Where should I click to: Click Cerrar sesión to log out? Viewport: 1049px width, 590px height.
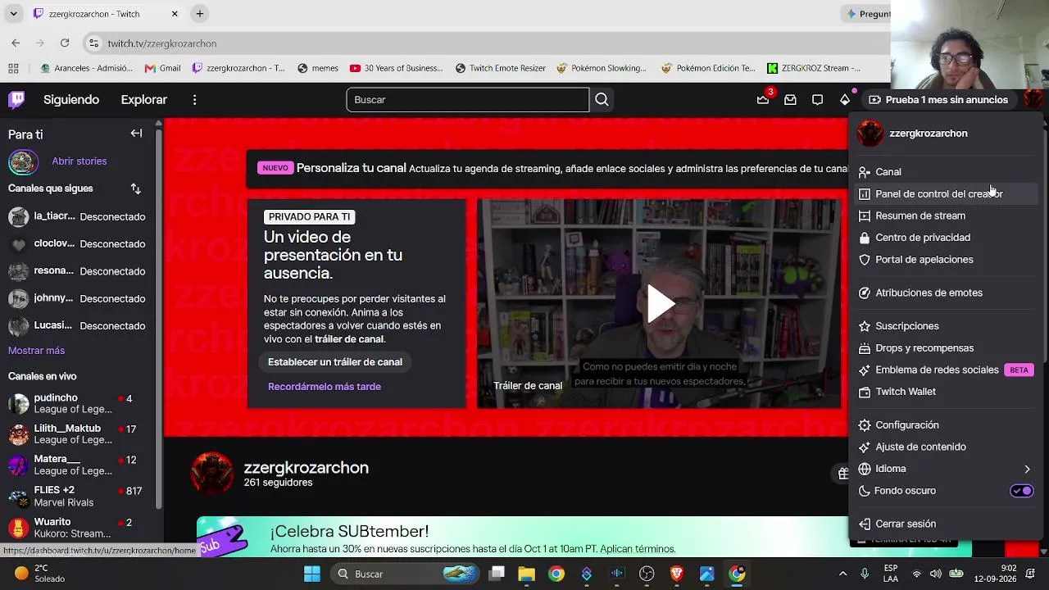(946, 524)
